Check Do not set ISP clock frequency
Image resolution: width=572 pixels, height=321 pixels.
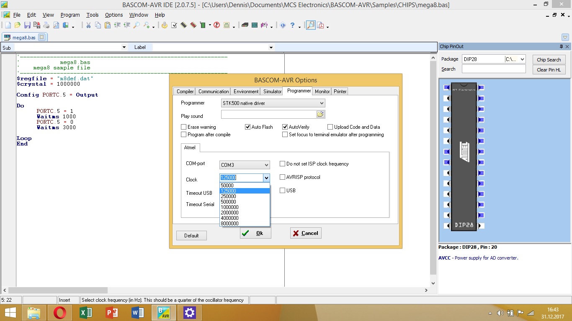(x=283, y=164)
